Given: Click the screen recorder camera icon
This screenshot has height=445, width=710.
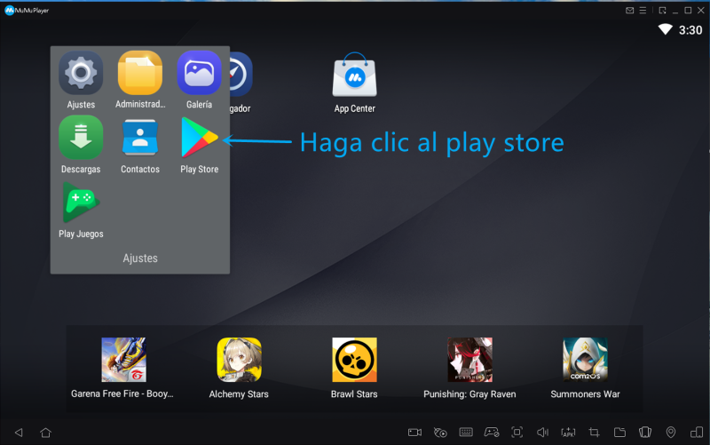Looking at the screenshot, I should click(x=414, y=433).
